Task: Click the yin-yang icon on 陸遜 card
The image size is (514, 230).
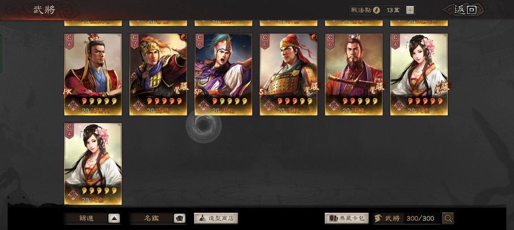Action: (x=183, y=37)
